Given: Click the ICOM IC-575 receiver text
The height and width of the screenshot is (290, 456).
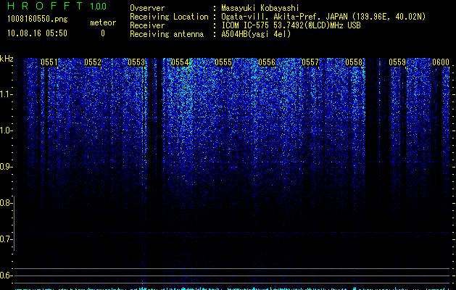Looking at the screenshot, I should (291, 25).
